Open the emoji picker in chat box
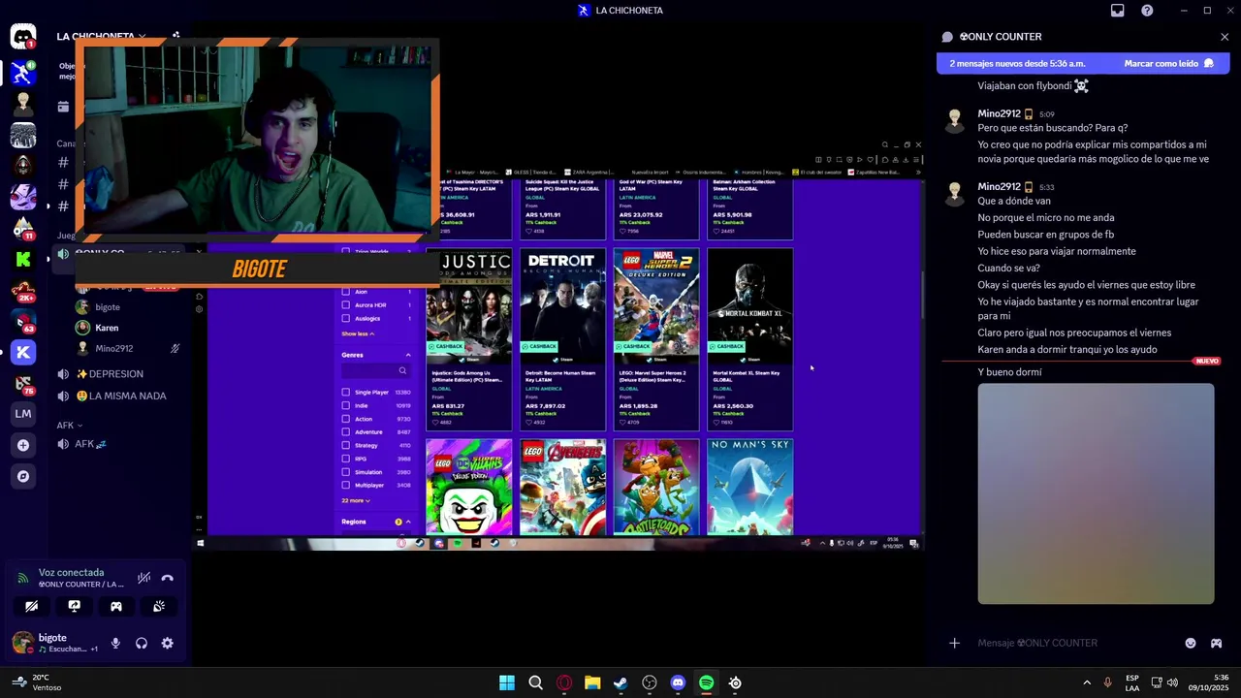1241x698 pixels. point(1191,643)
